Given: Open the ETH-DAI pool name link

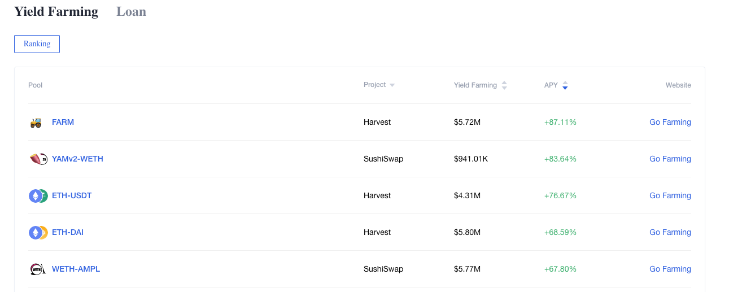Looking at the screenshot, I should click(68, 232).
